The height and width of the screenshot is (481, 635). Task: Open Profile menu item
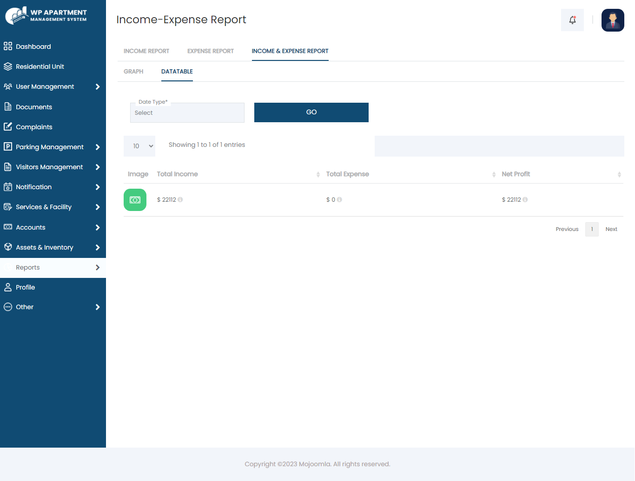53,287
